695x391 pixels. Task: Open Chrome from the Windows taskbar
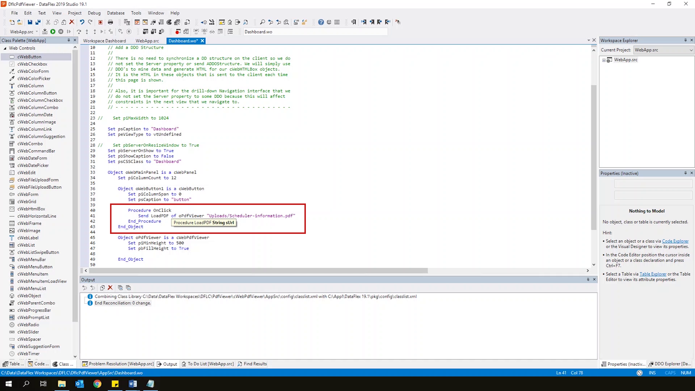point(97,384)
